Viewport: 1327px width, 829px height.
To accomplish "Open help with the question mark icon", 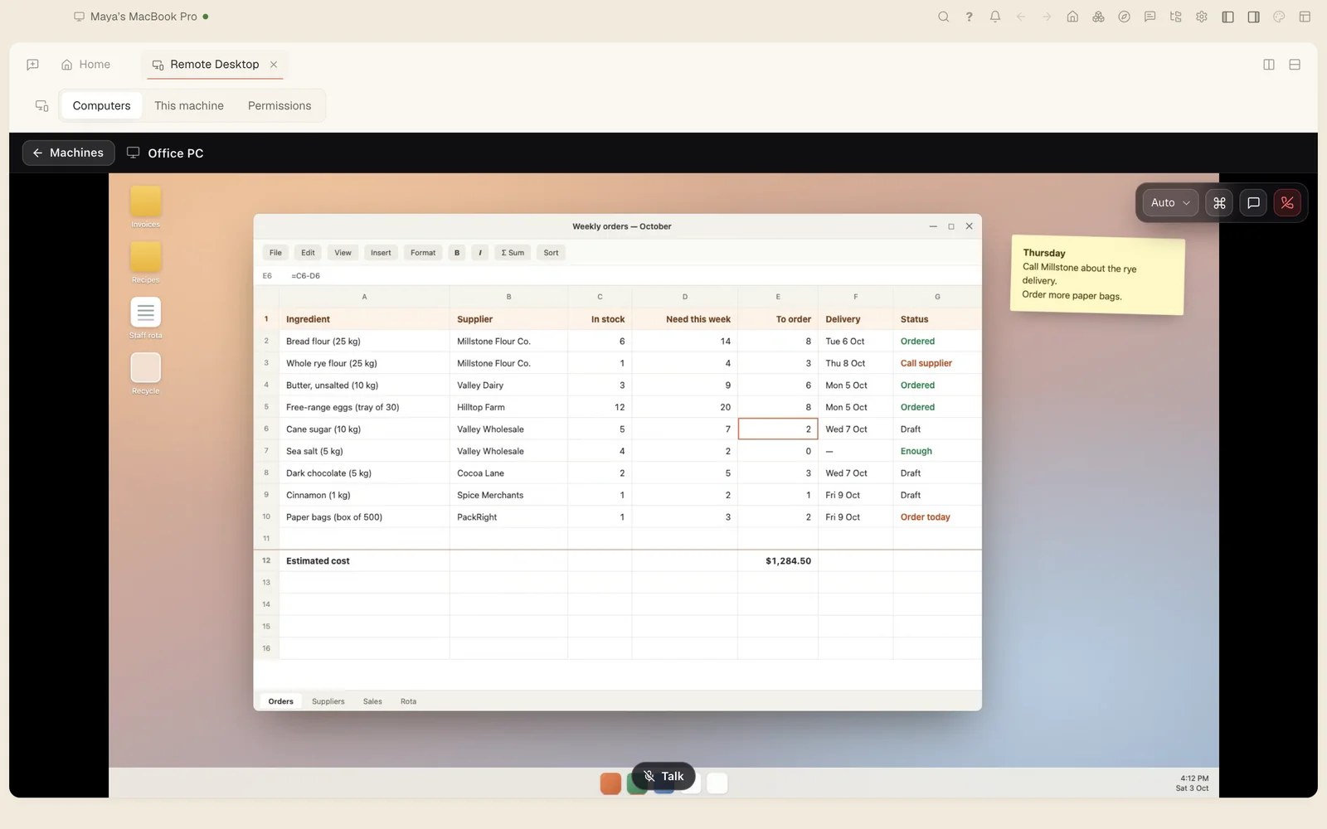I will coord(969,17).
